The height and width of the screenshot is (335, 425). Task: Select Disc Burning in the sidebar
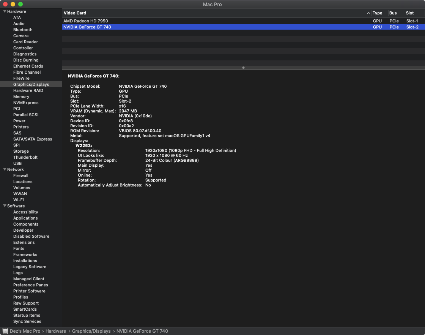tap(26, 60)
